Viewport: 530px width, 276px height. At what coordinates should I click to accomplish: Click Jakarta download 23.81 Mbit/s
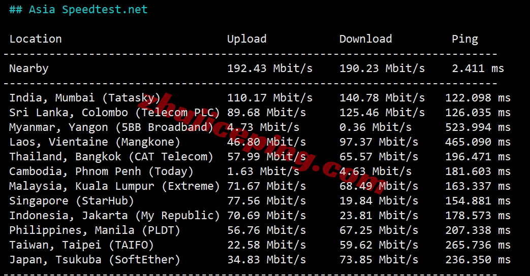pos(379,216)
